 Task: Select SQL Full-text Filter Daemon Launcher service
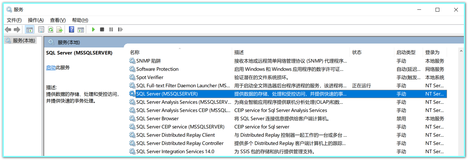[x=183, y=86]
